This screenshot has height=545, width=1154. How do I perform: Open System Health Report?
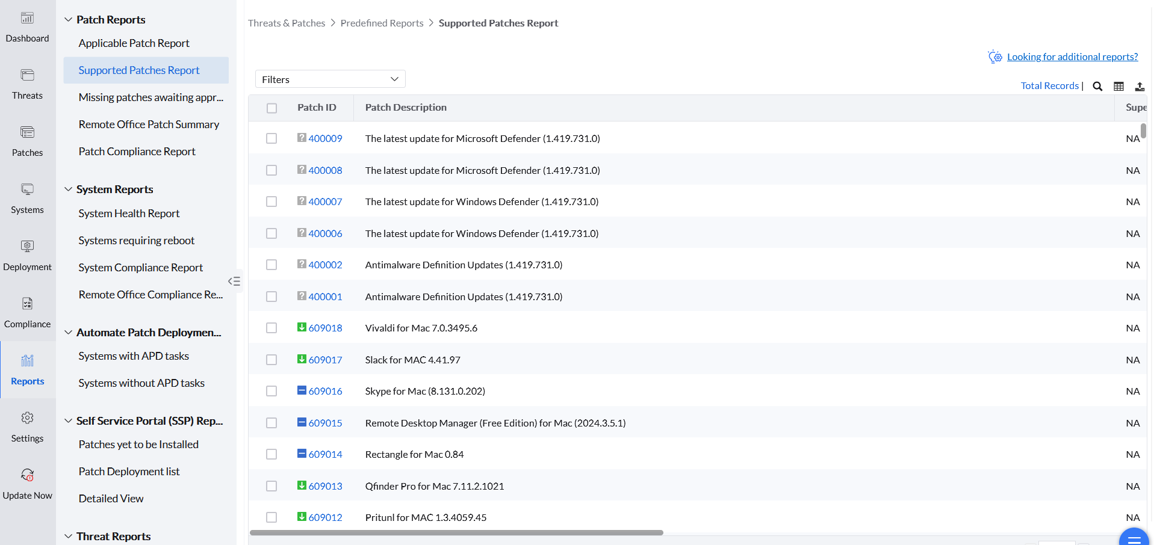(129, 214)
